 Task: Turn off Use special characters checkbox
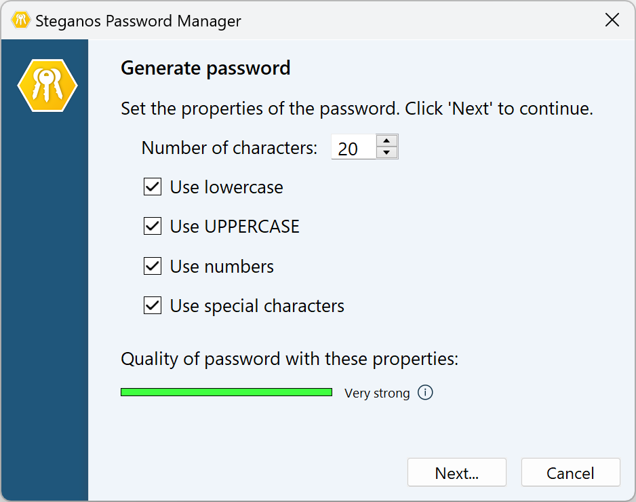pos(153,306)
